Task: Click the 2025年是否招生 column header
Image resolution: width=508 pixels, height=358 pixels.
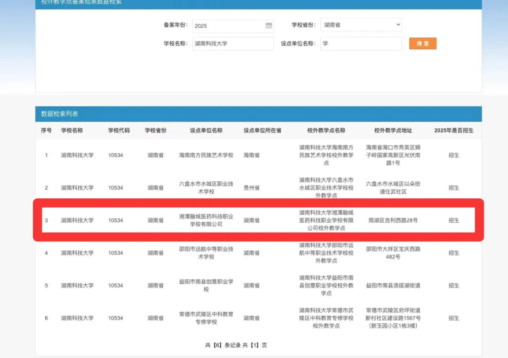Action: 453,131
